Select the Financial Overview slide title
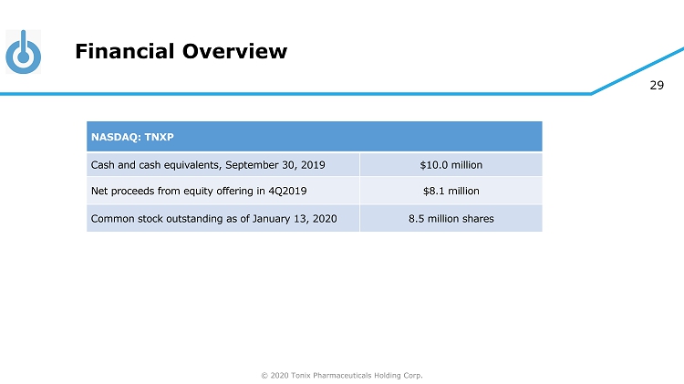The height and width of the screenshot is (384, 684). (181, 52)
